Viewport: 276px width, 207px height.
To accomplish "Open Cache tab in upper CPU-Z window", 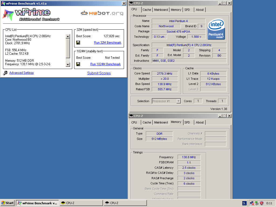I will click(147, 10).
